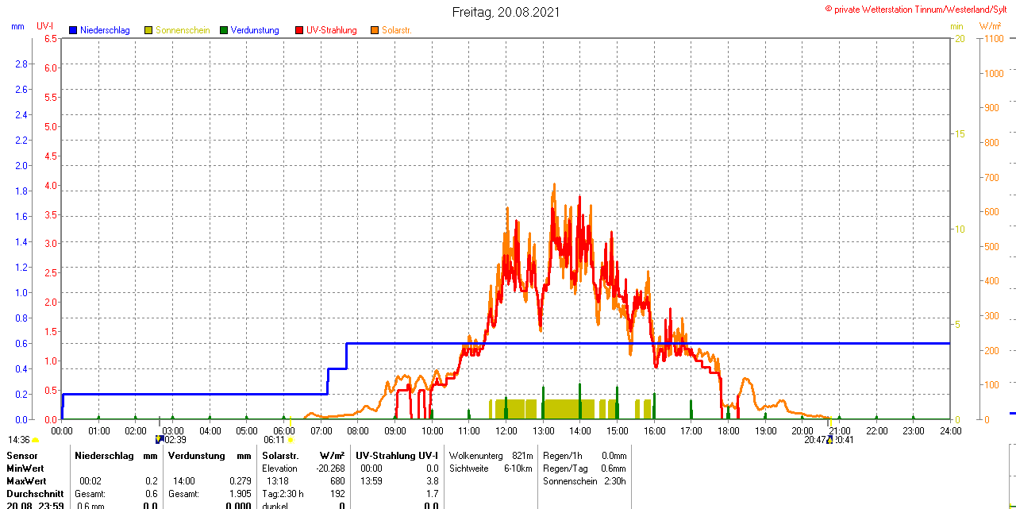Click the private Wetterstation Tinnum copyright text
Viewport: 1016px width, 509px height.
(919, 9)
